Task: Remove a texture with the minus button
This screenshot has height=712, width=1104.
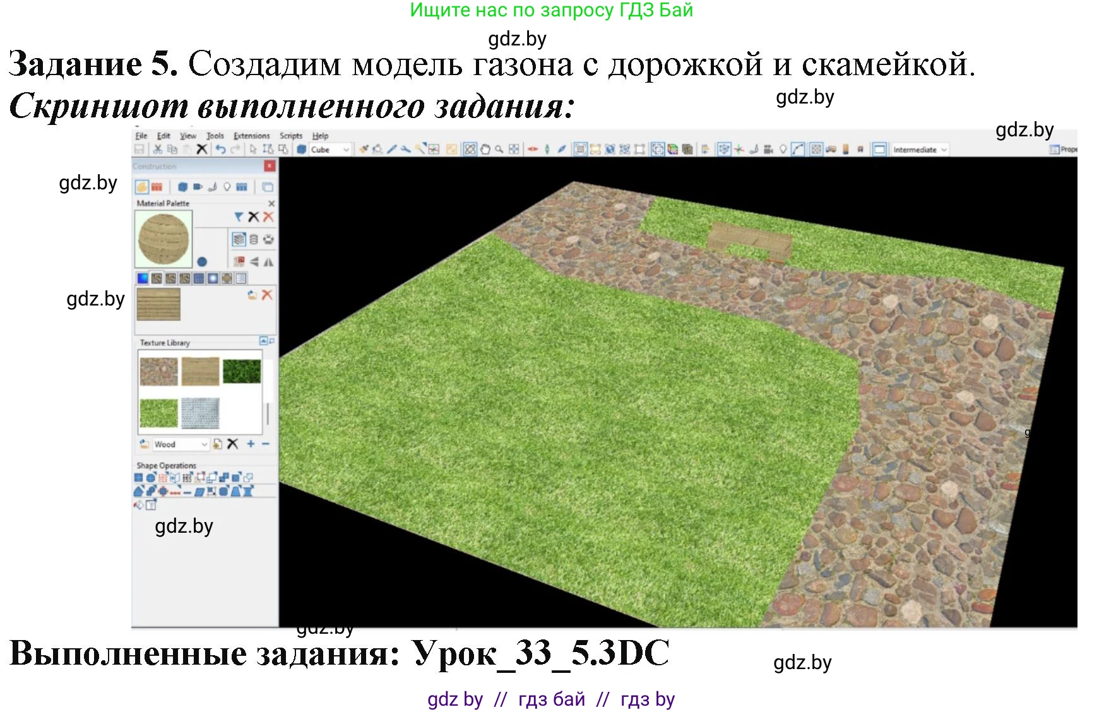Action: click(x=265, y=444)
